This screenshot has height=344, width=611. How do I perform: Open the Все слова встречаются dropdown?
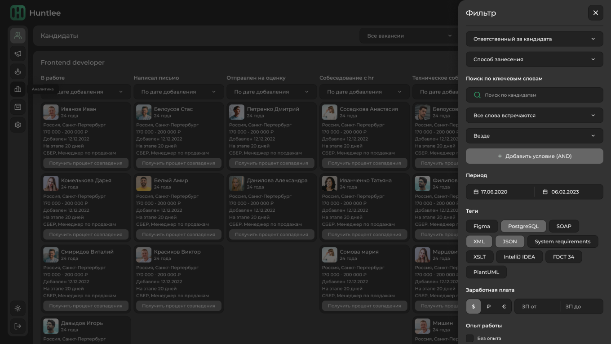[x=535, y=116]
